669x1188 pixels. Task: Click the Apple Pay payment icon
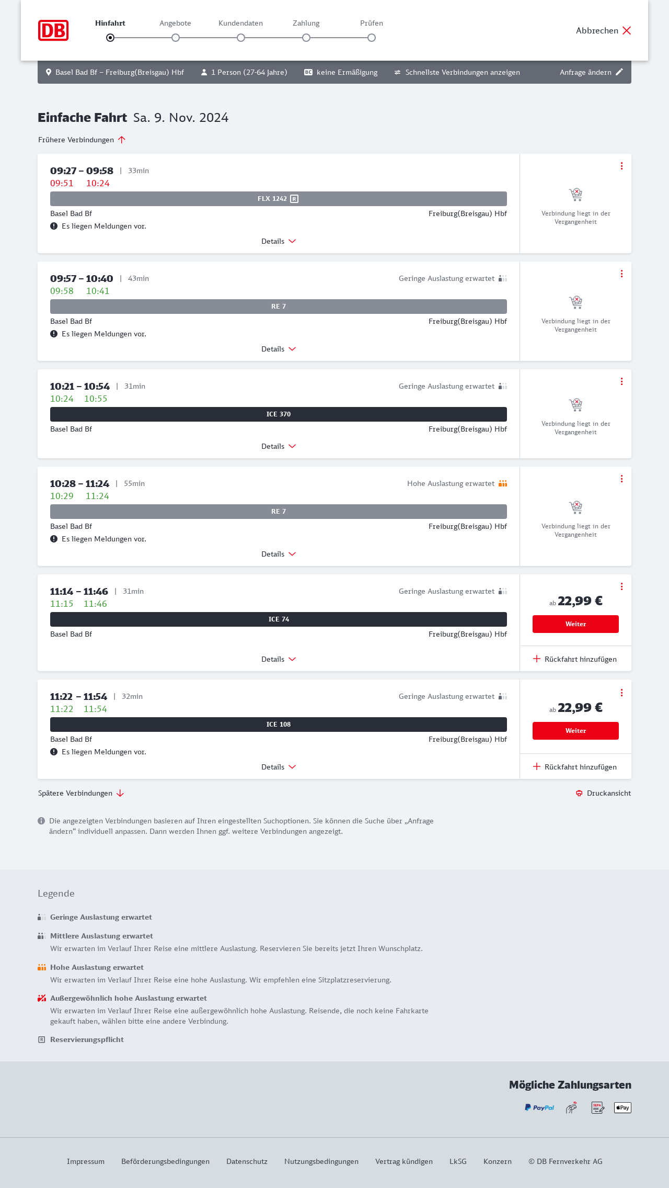coord(622,1107)
